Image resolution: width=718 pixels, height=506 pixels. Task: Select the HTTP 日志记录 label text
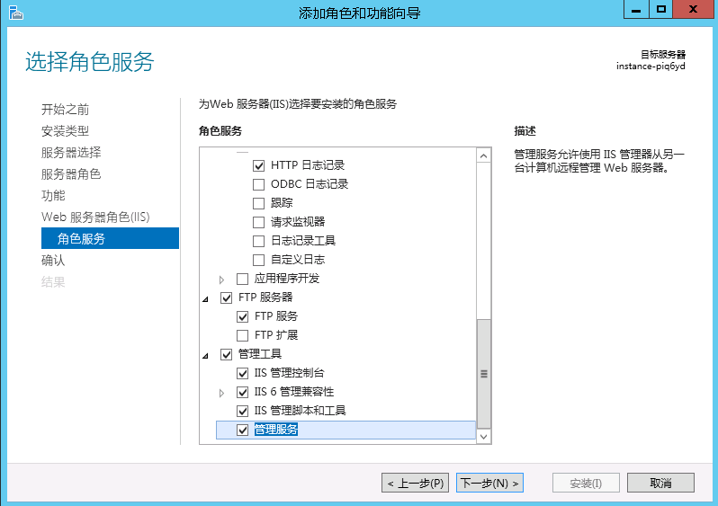pos(308,165)
